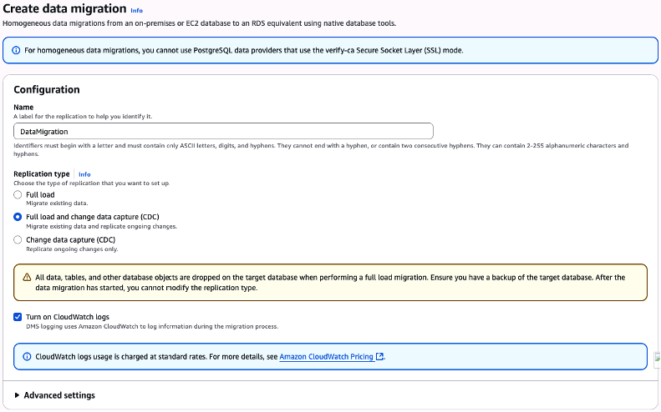Open the Info link beside Create data migration
The width and height of the screenshot is (661, 412).
[x=136, y=10]
